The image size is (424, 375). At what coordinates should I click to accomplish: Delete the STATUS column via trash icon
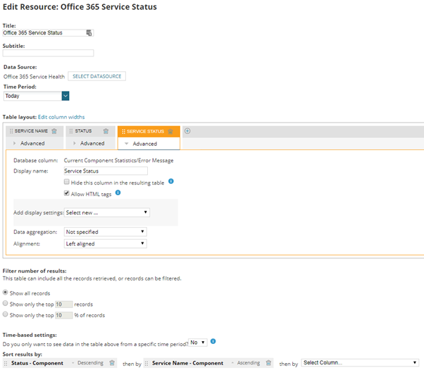106,131
